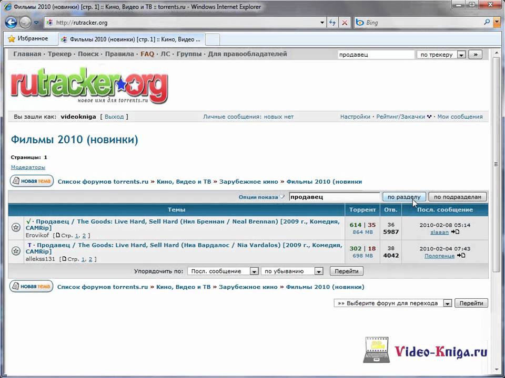Expand the address bar history dropdown arrow
The height and width of the screenshot is (378, 505).
coord(322,23)
